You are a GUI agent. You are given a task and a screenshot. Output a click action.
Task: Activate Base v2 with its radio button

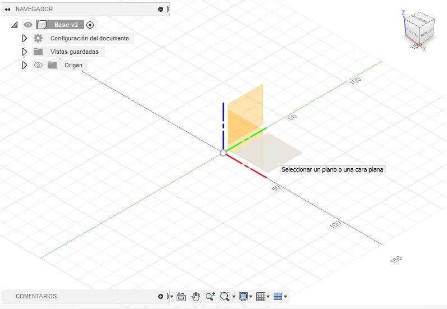pos(90,25)
